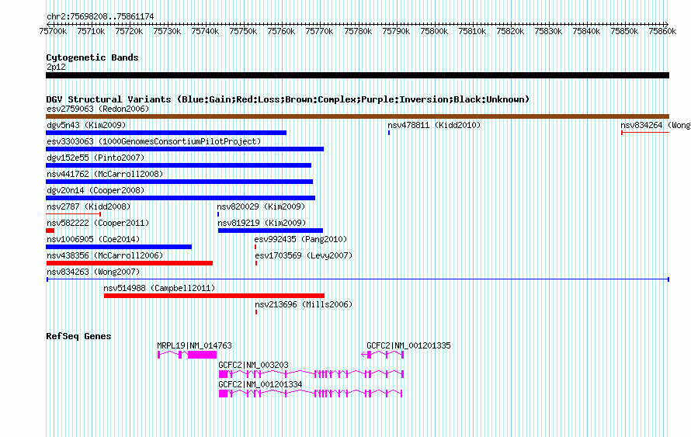Select the nsv514988 (Campbell2011) label
Image resolution: width=691 pixels, height=437 pixels.
coord(159,288)
